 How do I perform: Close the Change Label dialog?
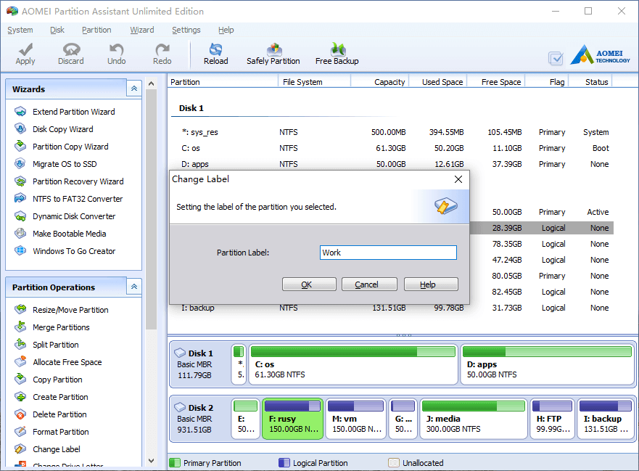point(458,179)
